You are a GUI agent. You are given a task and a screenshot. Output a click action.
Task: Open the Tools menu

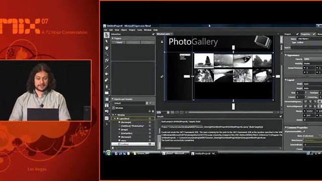click(139, 30)
